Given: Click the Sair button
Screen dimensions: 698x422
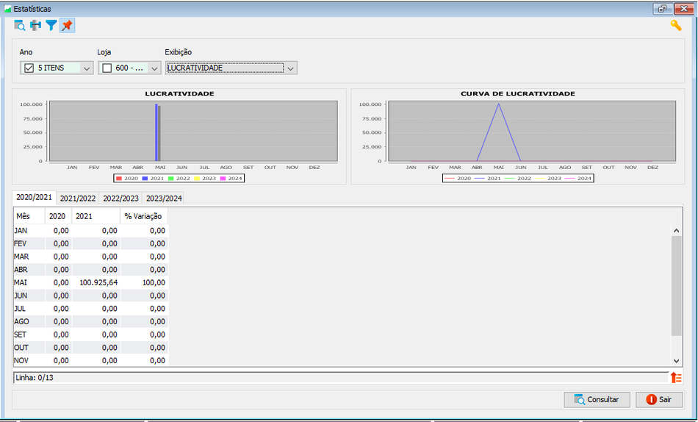Looking at the screenshot, I should [x=659, y=399].
